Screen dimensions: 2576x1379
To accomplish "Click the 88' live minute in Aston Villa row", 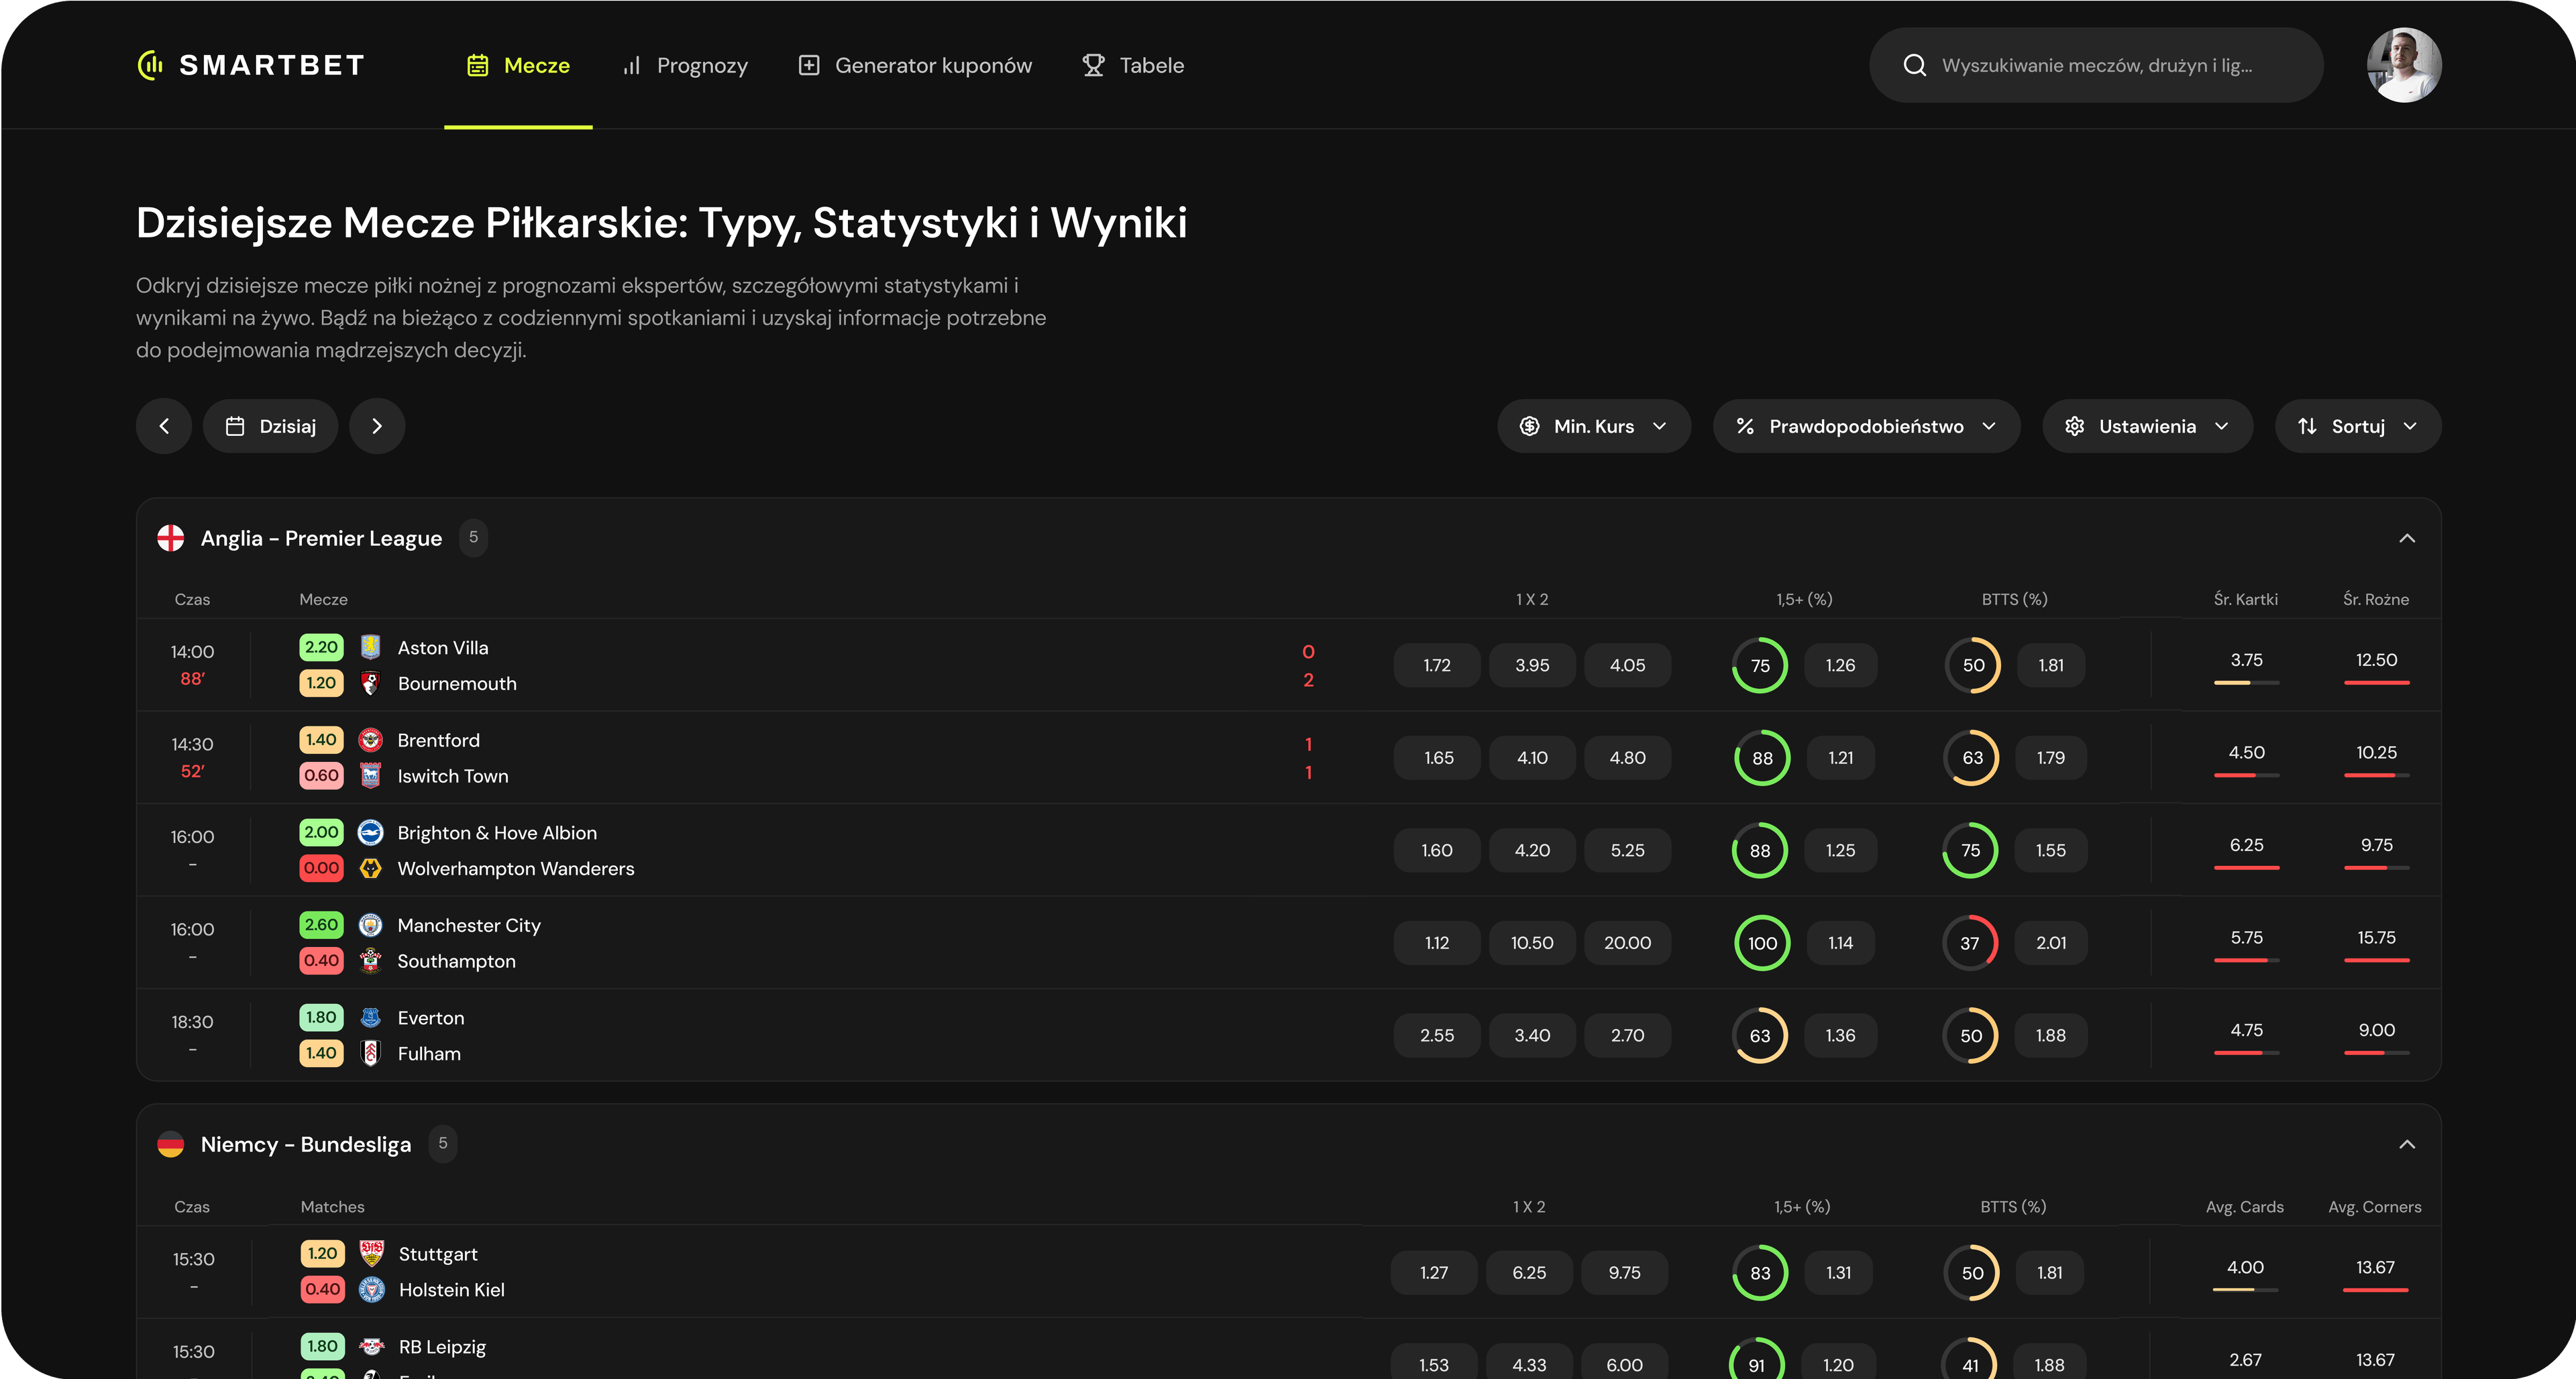I will pyautogui.click(x=192, y=679).
